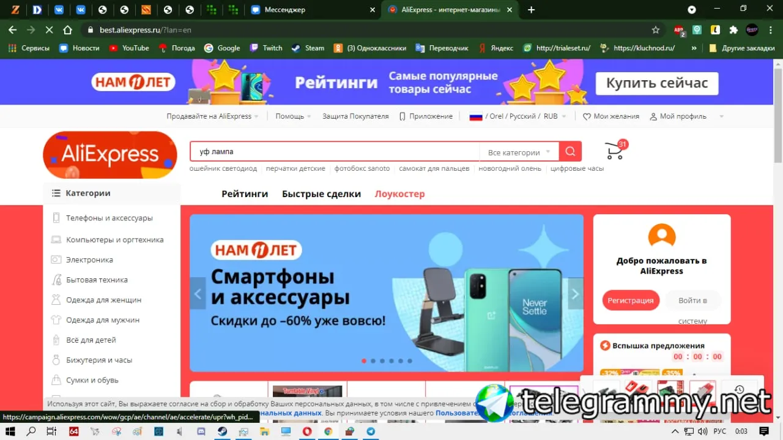Change Orel / Русский / RUB settings

coord(518,116)
